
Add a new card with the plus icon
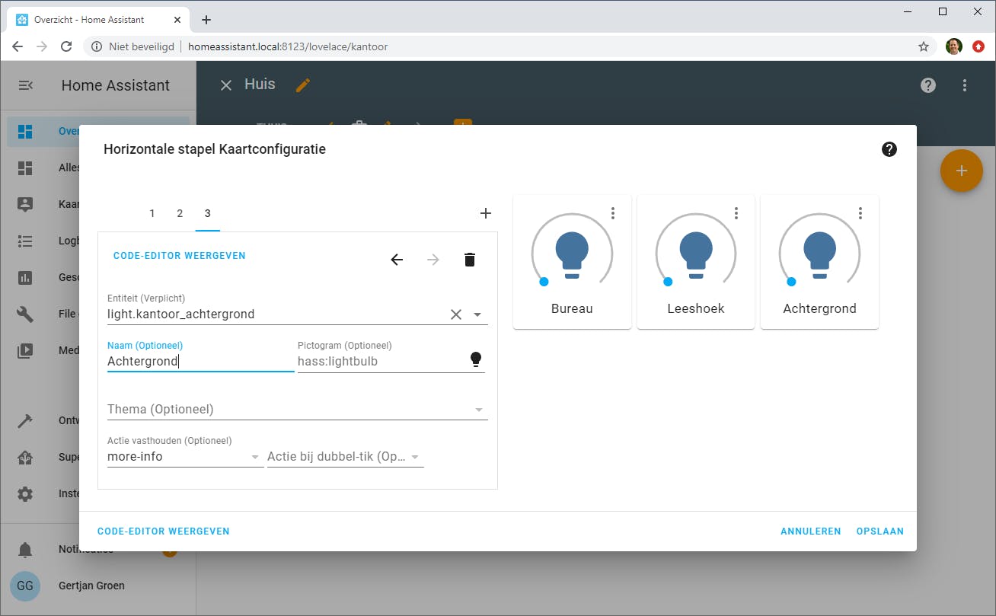[x=486, y=213]
